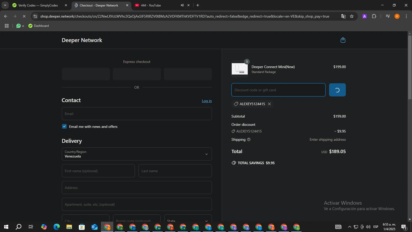
Task: Open the media controls icon
Action: coord(388,16)
